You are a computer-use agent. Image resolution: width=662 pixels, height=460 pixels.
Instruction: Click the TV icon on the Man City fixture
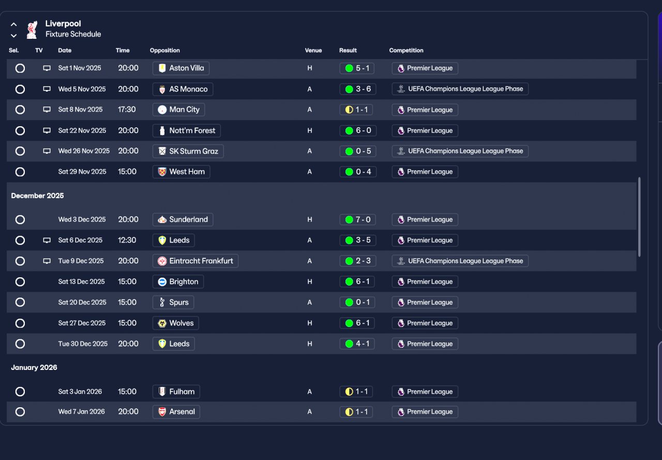point(47,110)
